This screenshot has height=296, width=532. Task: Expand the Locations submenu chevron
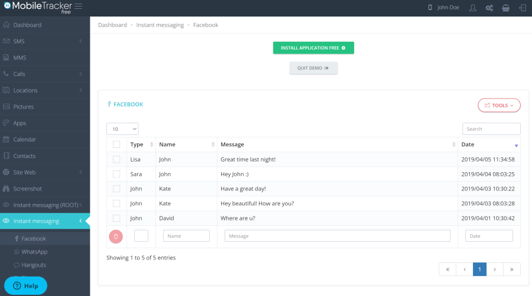pyautogui.click(x=80, y=90)
